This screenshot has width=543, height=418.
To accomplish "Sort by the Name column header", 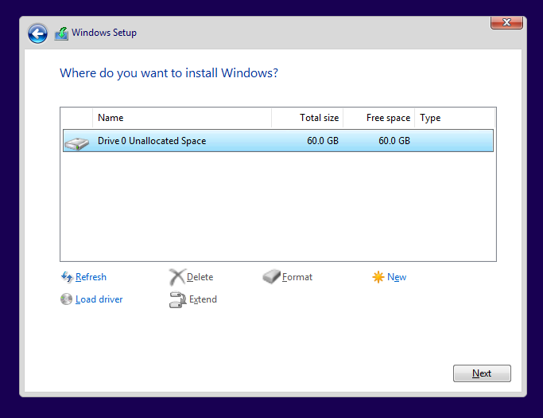I will [x=182, y=118].
